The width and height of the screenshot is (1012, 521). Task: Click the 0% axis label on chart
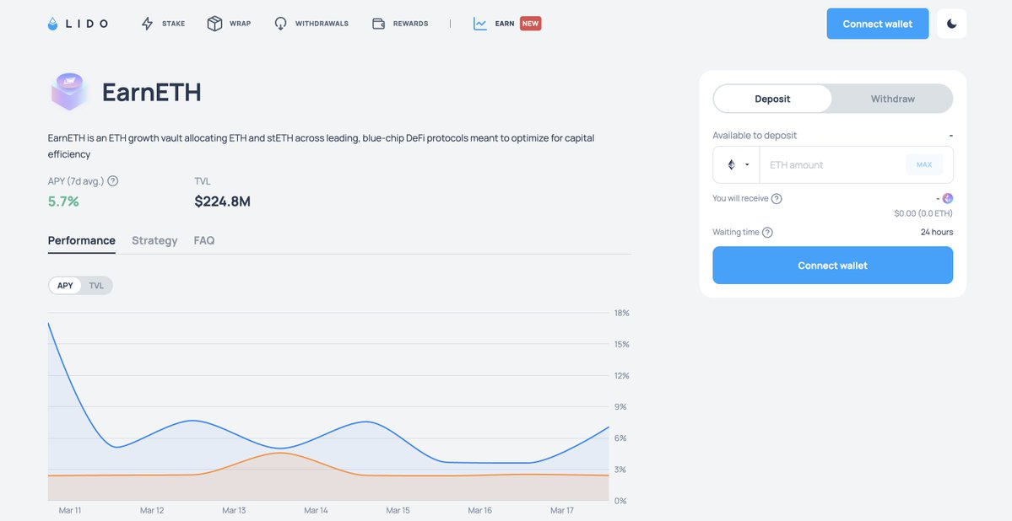tap(620, 501)
